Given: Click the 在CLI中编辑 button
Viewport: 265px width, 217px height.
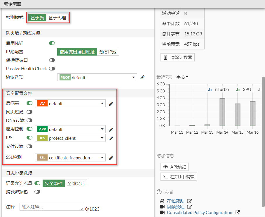Looking at the screenshot, I should (x=179, y=177).
